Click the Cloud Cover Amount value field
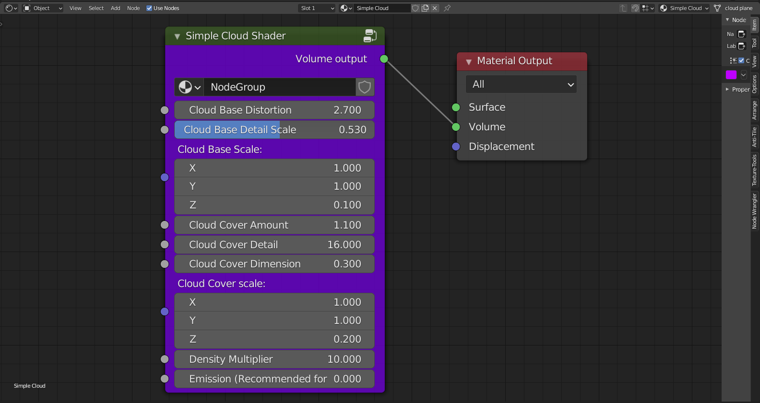 tap(274, 225)
